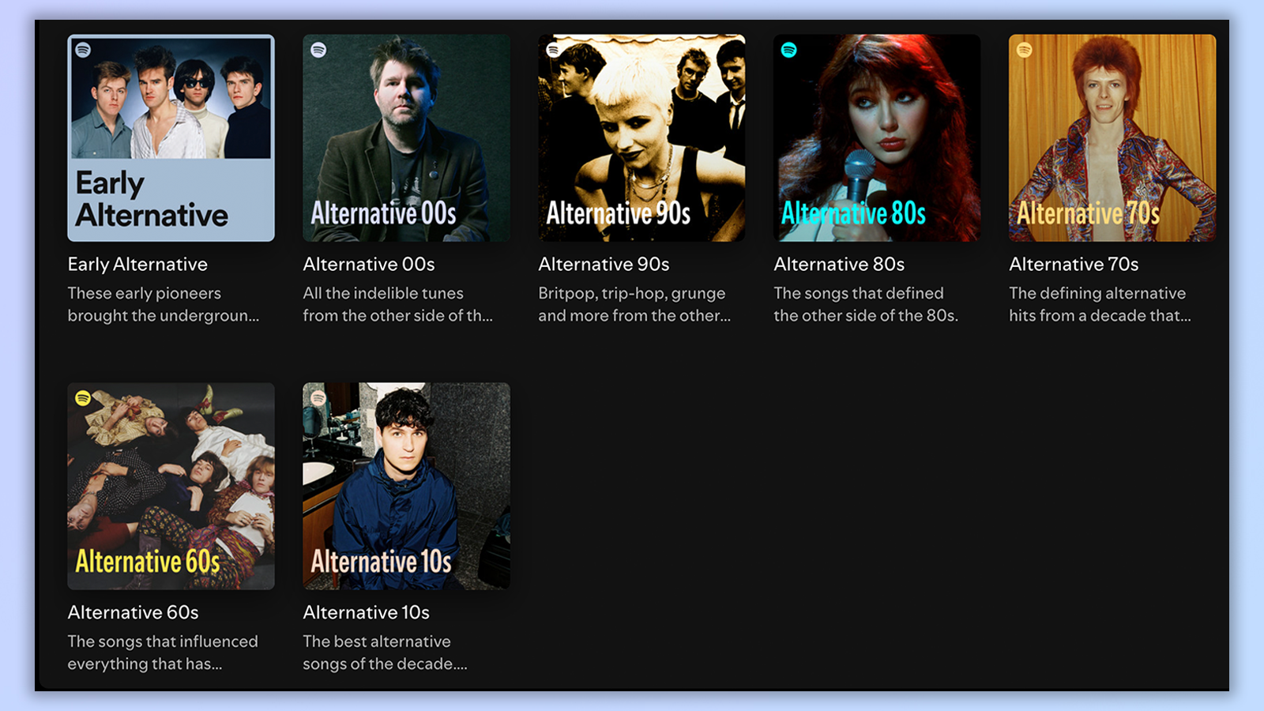Expand the truncated Early Alternative description text
1264x711 pixels.
[163, 304]
